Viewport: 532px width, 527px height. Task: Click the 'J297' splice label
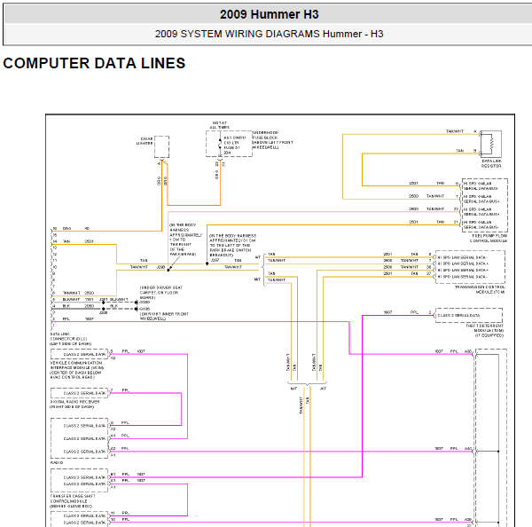[x=215, y=260]
